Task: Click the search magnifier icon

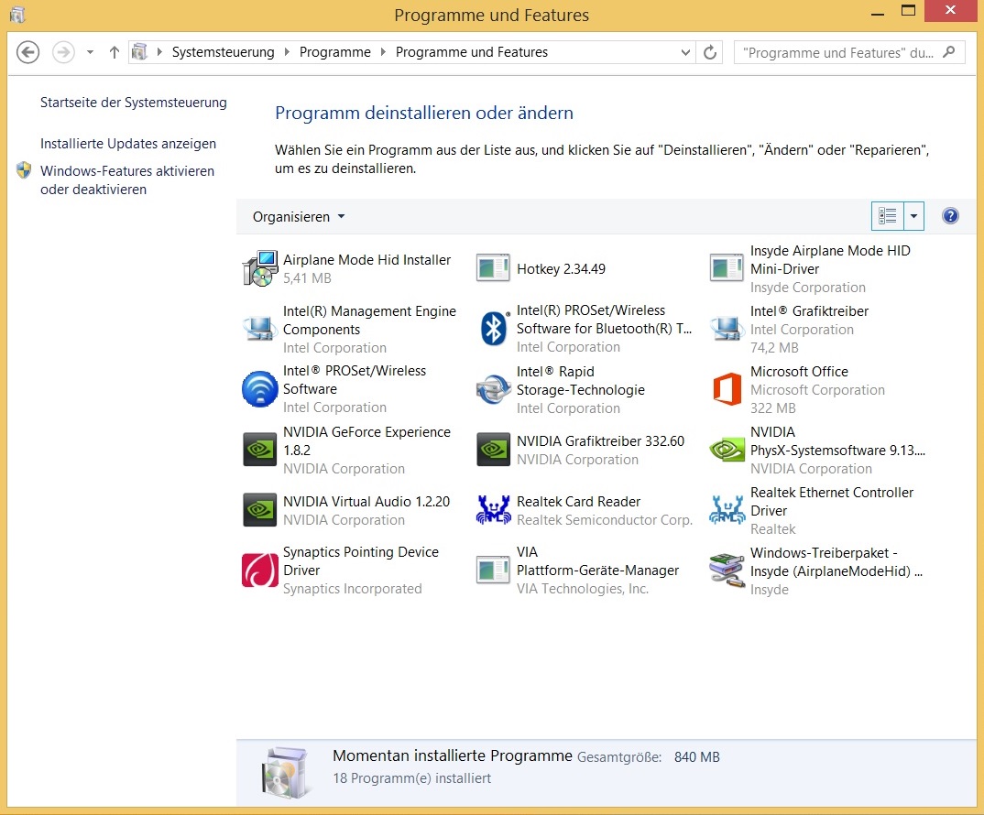Action: pos(949,52)
